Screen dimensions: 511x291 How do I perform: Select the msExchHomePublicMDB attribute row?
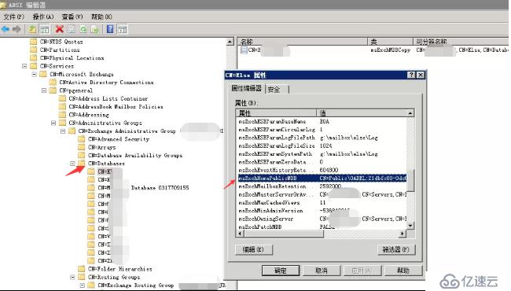click(x=322, y=179)
